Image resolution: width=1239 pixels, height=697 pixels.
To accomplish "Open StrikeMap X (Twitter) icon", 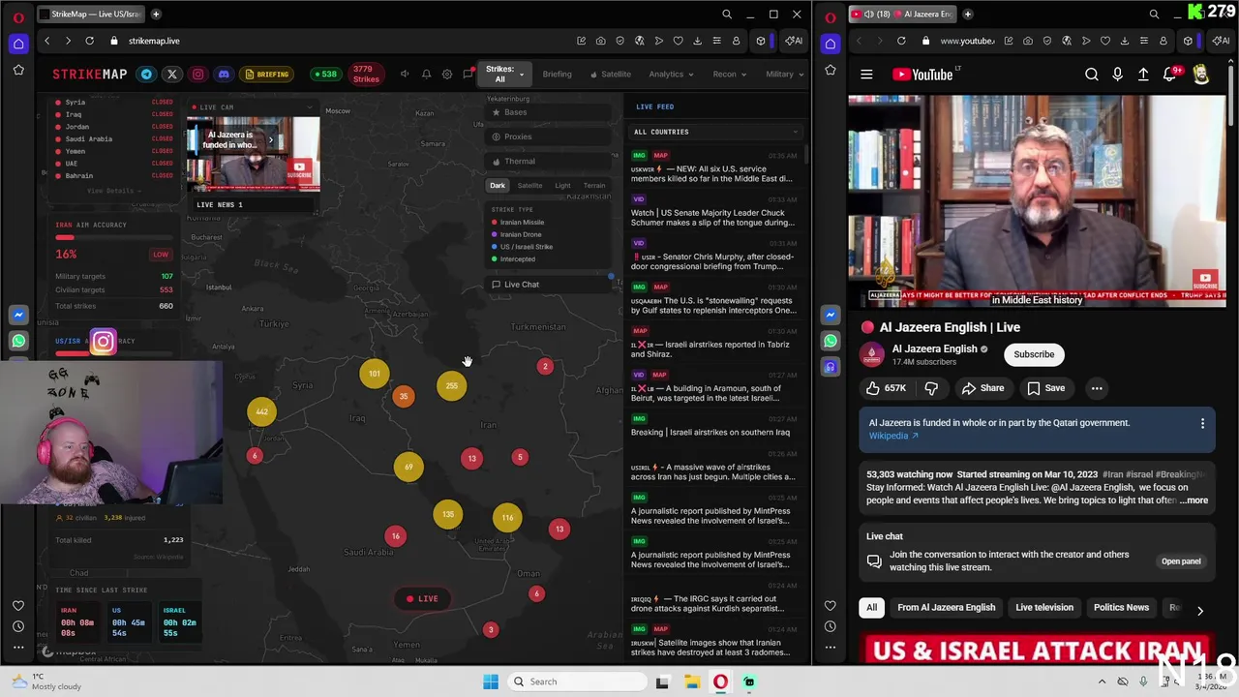I will click(x=172, y=75).
